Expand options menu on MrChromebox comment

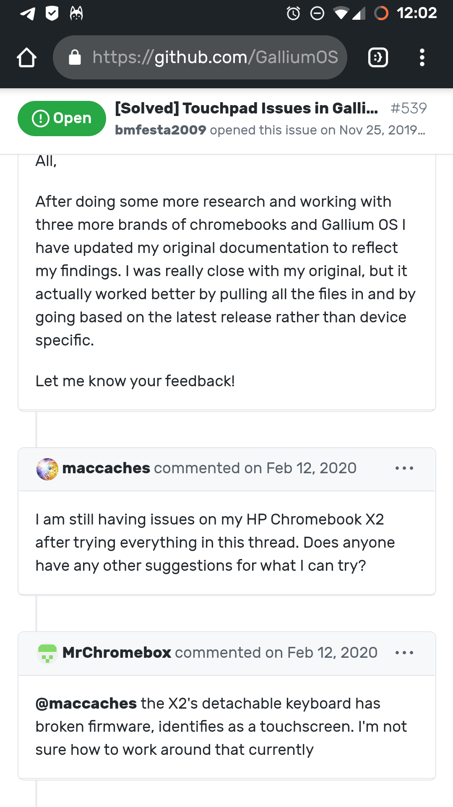(x=404, y=653)
